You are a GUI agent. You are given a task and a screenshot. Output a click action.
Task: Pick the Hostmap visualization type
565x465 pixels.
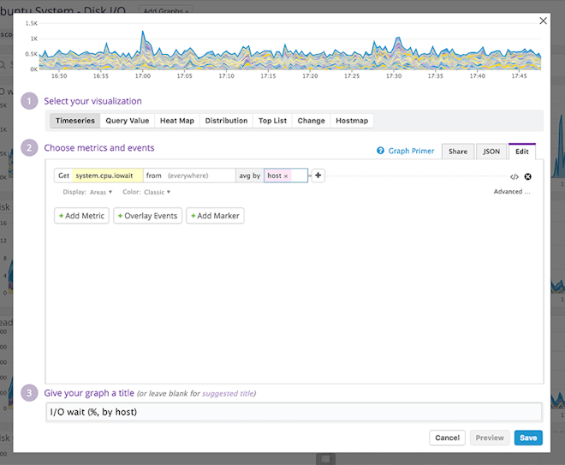point(352,121)
